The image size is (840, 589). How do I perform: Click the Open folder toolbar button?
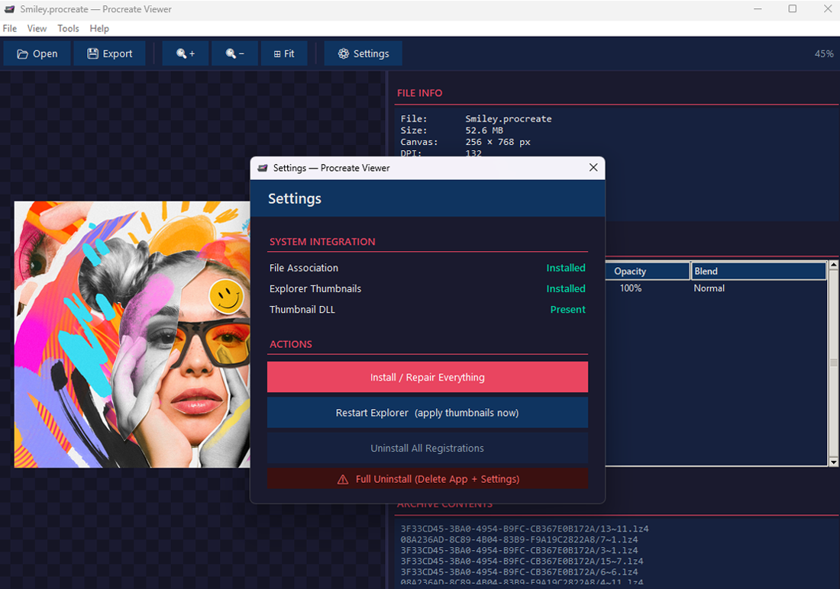tap(37, 53)
